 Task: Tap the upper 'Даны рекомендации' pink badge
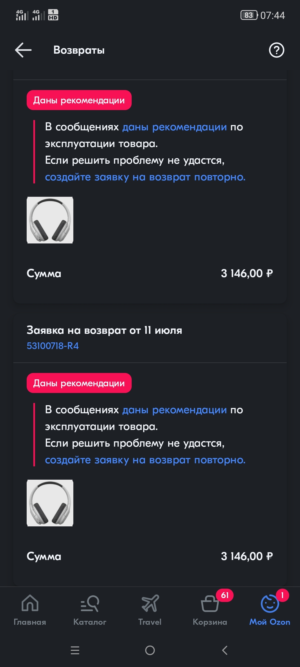click(79, 100)
